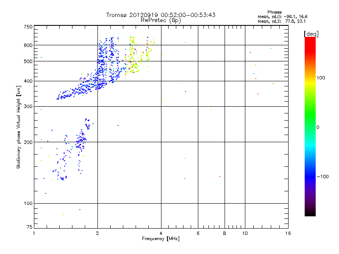Click the y-axis tick label '300'

28,107
